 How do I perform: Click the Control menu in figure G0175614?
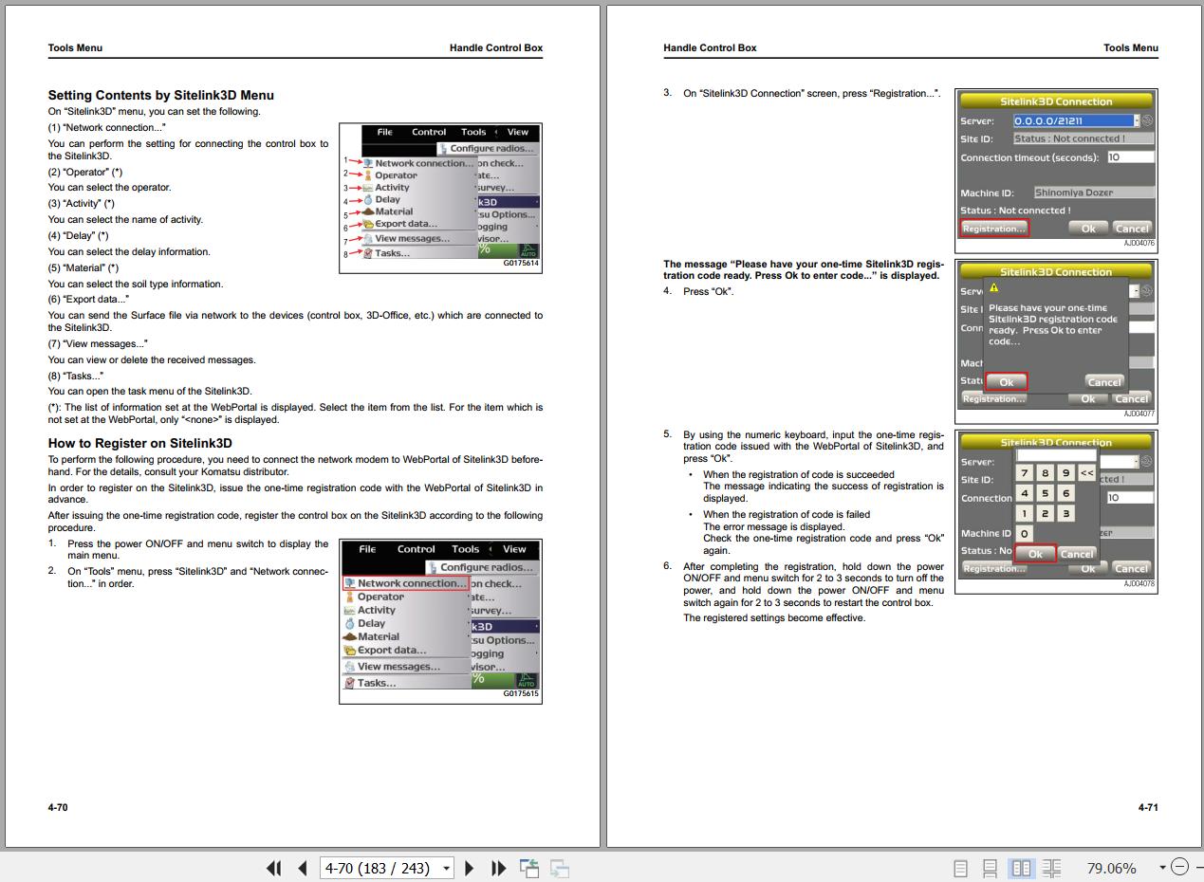(x=429, y=133)
